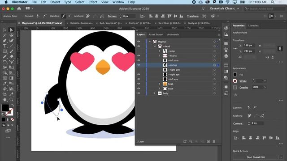Viewport: 287px width, 161px height.
Task: Select the Curvature tool
Action: click(x=12, y=41)
